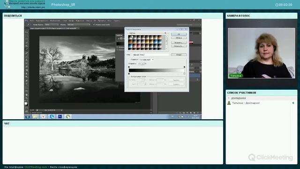Screen dimensions: 300x169
Task: Click the eyedropper icon in the options bar
Action: coord(28,25)
